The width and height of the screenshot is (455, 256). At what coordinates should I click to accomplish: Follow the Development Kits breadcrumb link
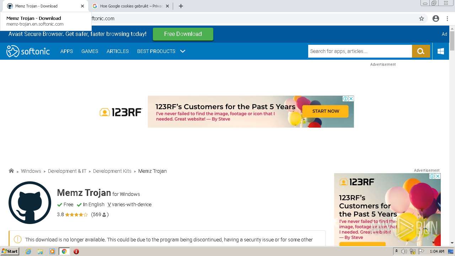112,171
